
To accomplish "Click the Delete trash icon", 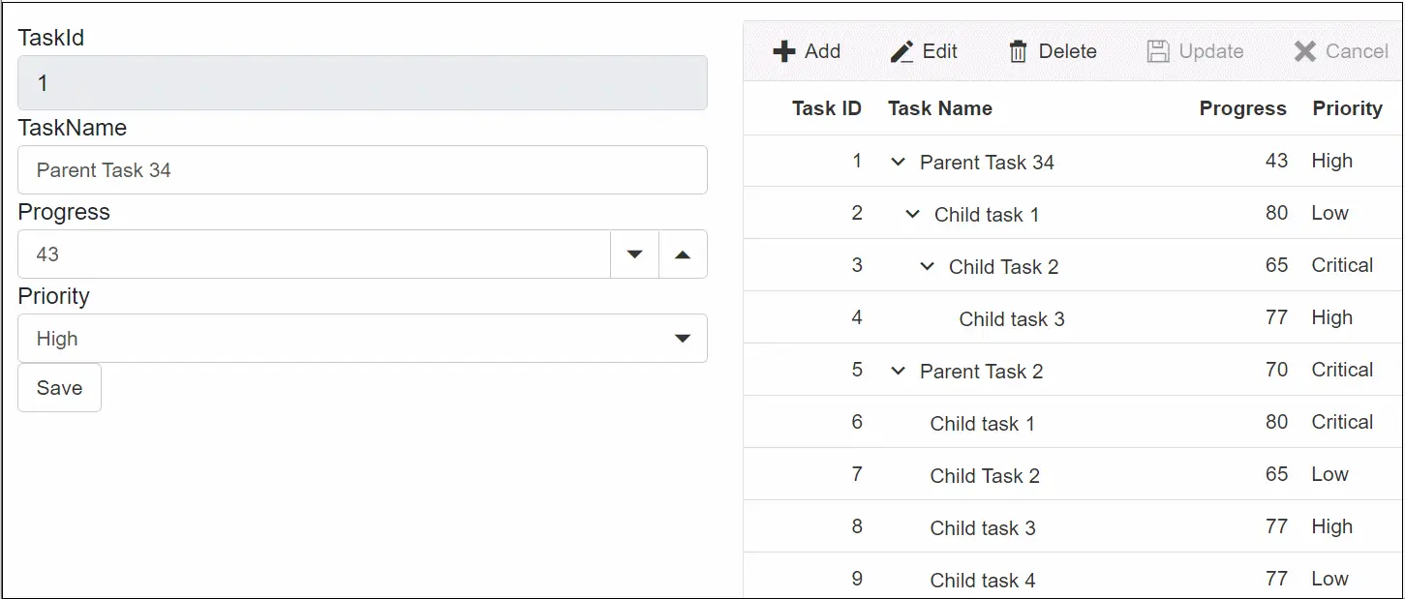I will 1018,50.
